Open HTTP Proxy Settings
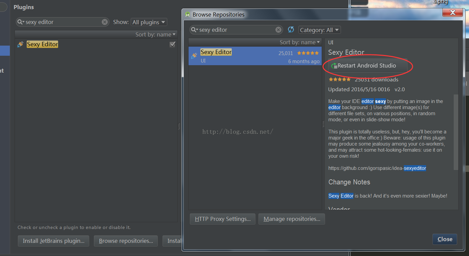 tap(223, 219)
